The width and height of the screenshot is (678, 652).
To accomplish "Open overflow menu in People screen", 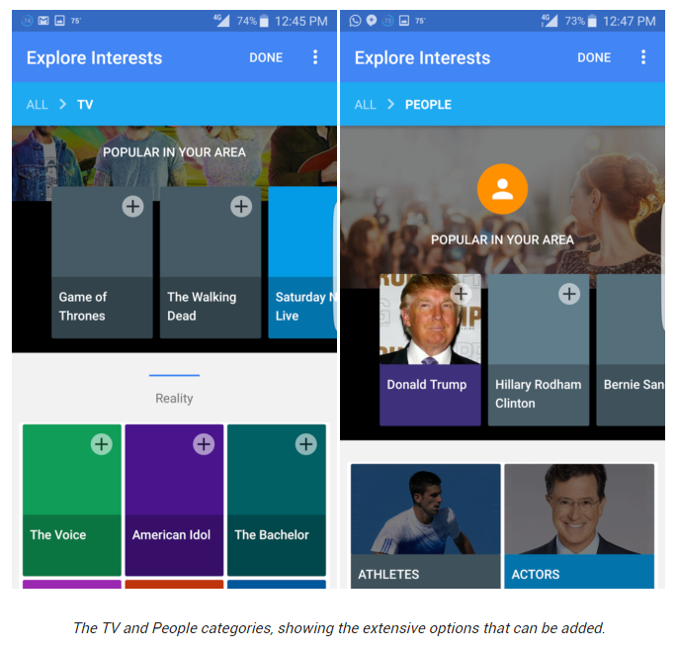I will click(x=643, y=57).
